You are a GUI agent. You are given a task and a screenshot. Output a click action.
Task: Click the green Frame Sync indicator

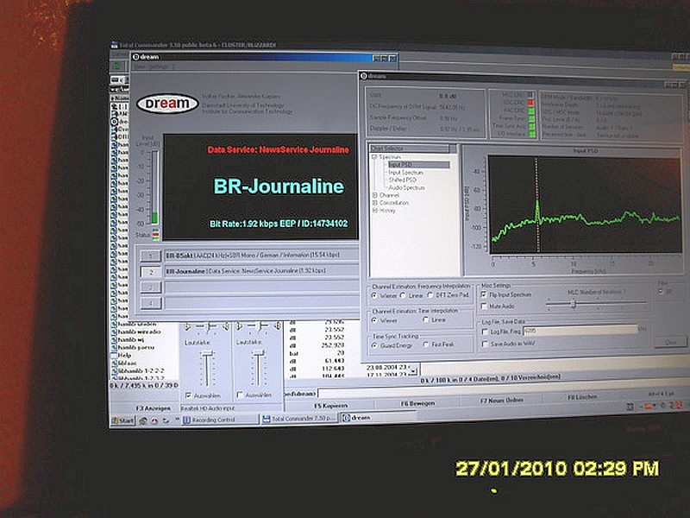[x=531, y=118]
